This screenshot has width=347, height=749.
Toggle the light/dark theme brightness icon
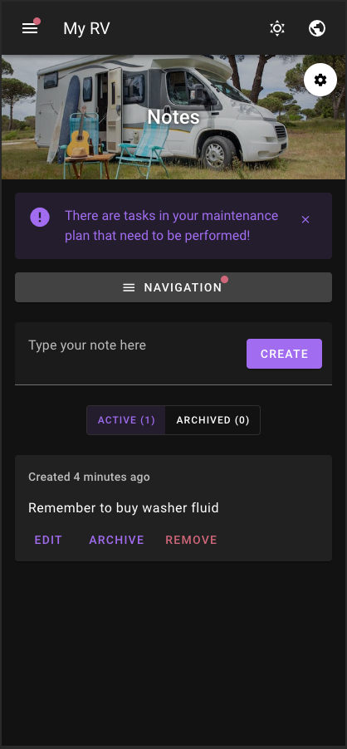click(x=277, y=29)
